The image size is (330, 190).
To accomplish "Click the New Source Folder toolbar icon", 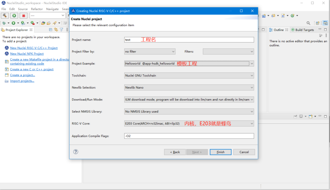I will 273,16.
